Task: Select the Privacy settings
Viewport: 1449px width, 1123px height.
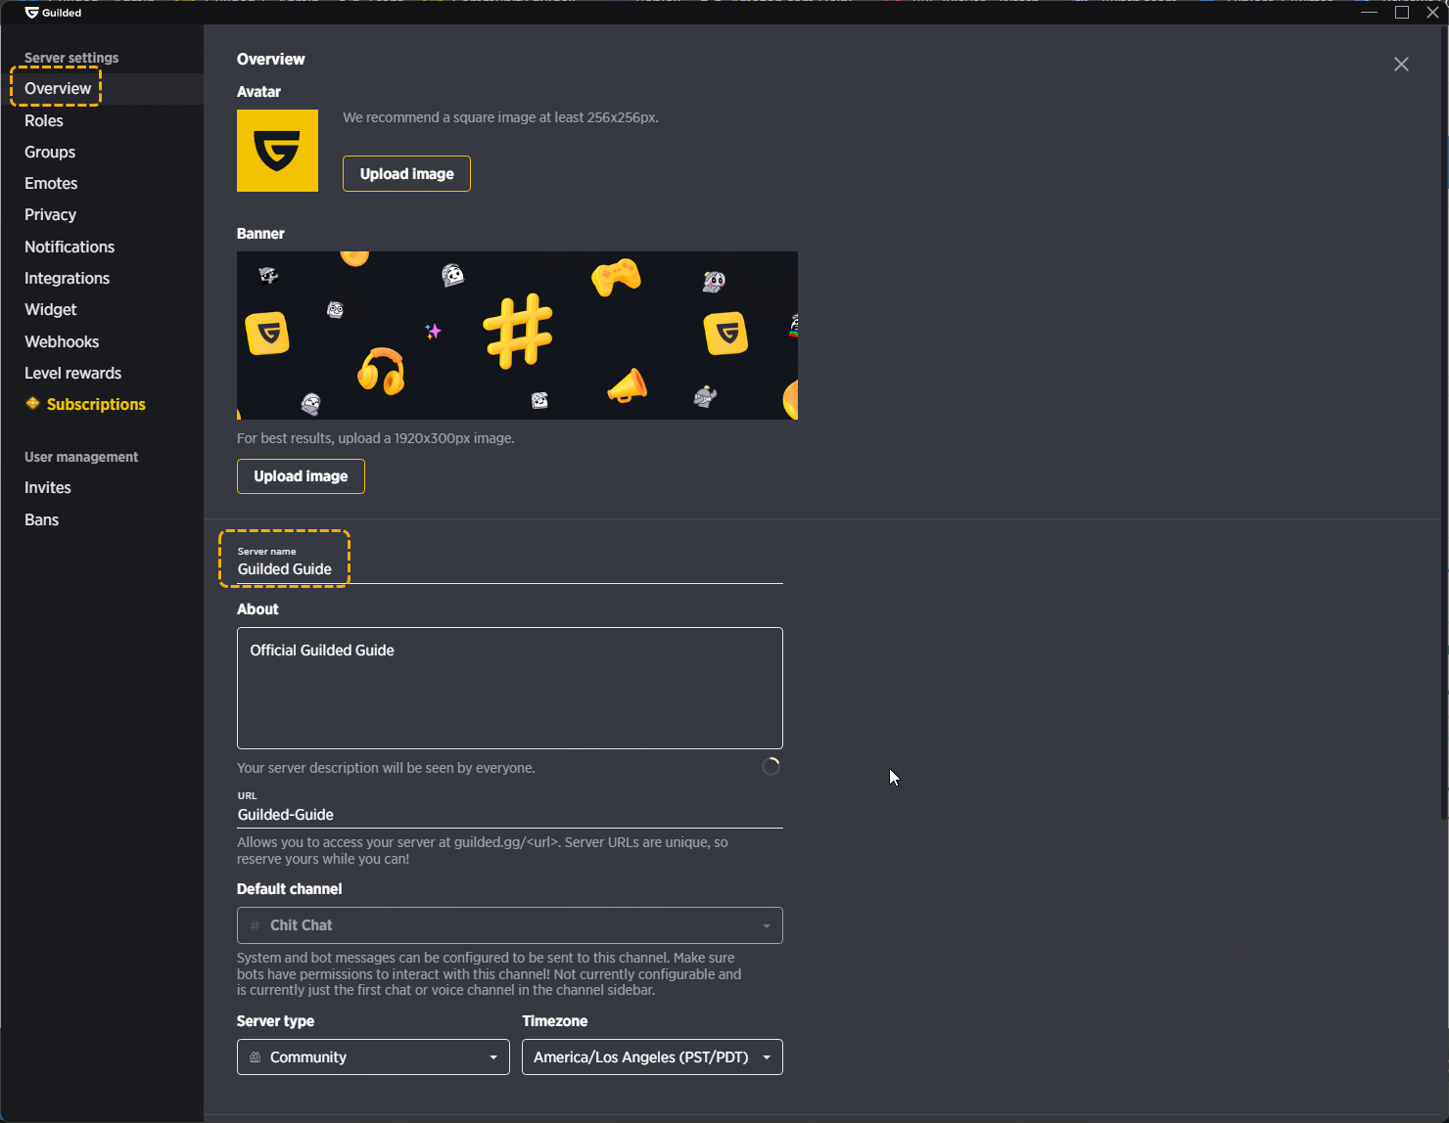Action: (x=50, y=214)
